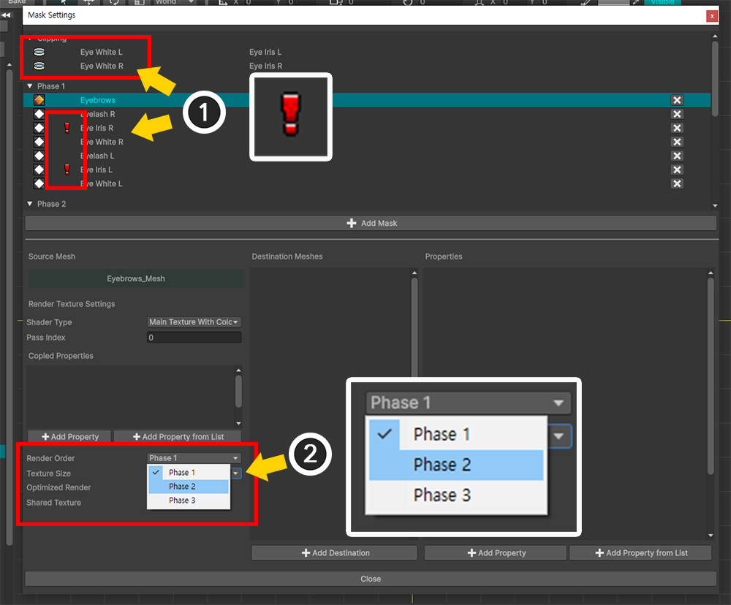Select the Eyebrows_Mesh source mesh field
Image resolution: width=731 pixels, height=605 pixels.
(x=135, y=278)
